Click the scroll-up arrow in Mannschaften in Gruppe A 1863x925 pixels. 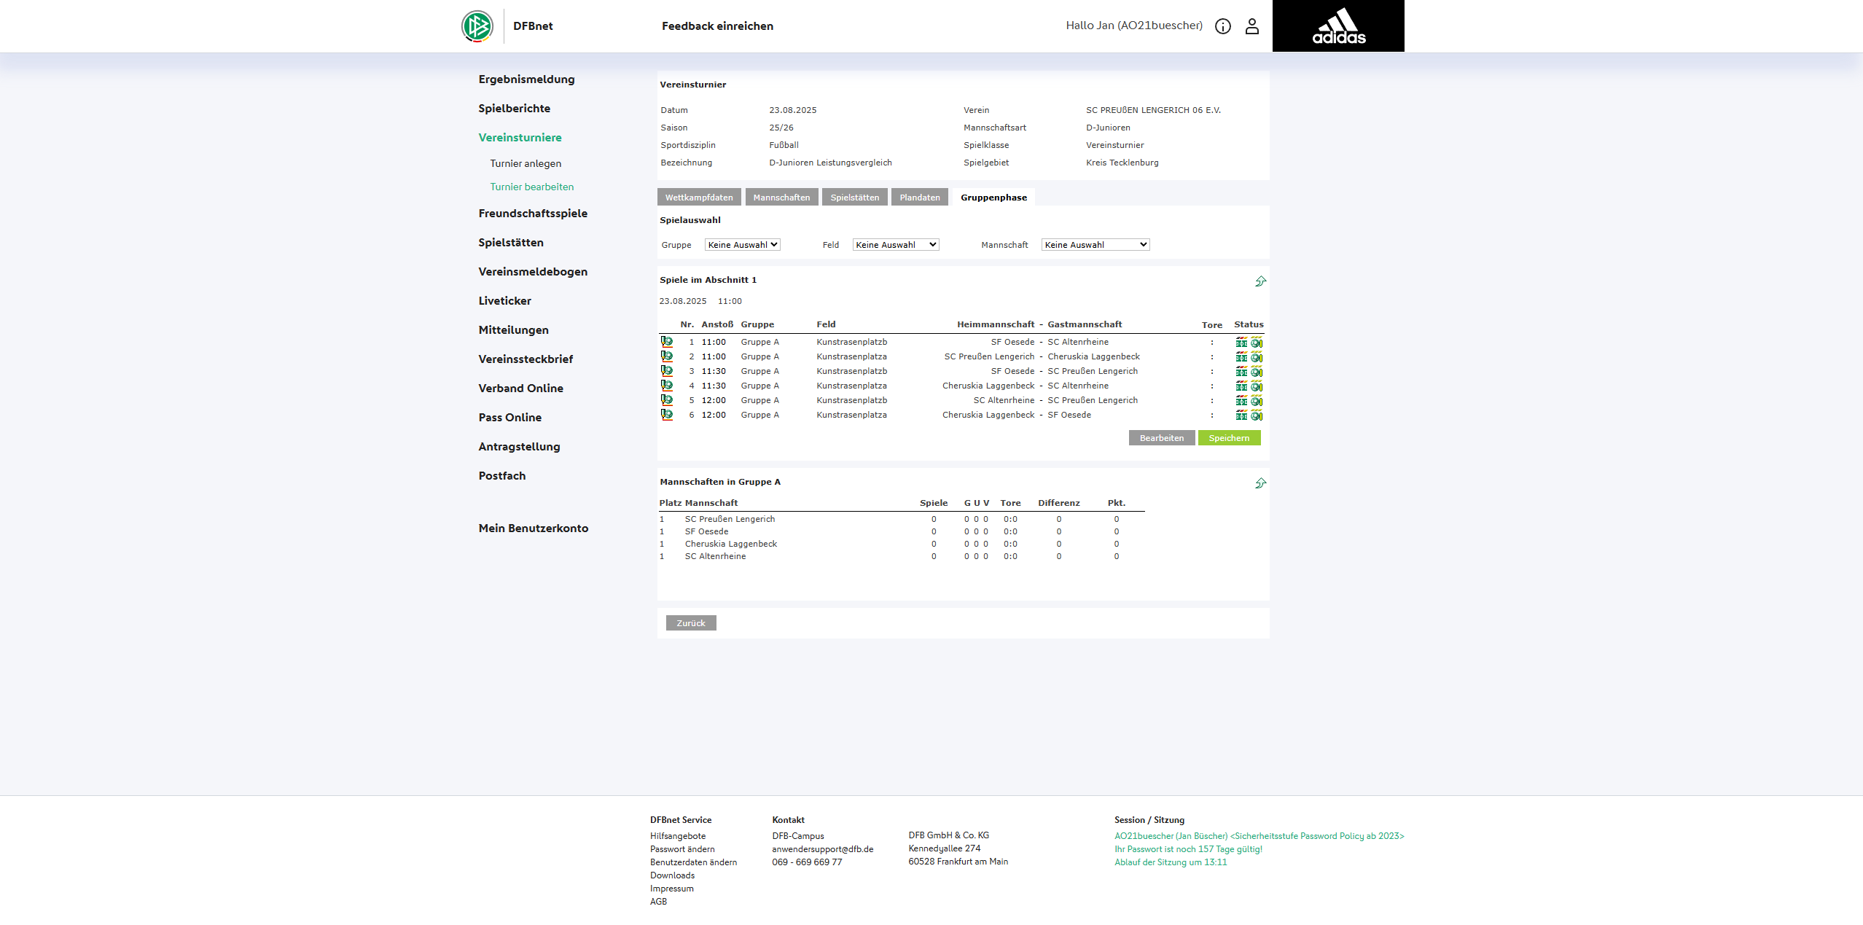[x=1260, y=483]
